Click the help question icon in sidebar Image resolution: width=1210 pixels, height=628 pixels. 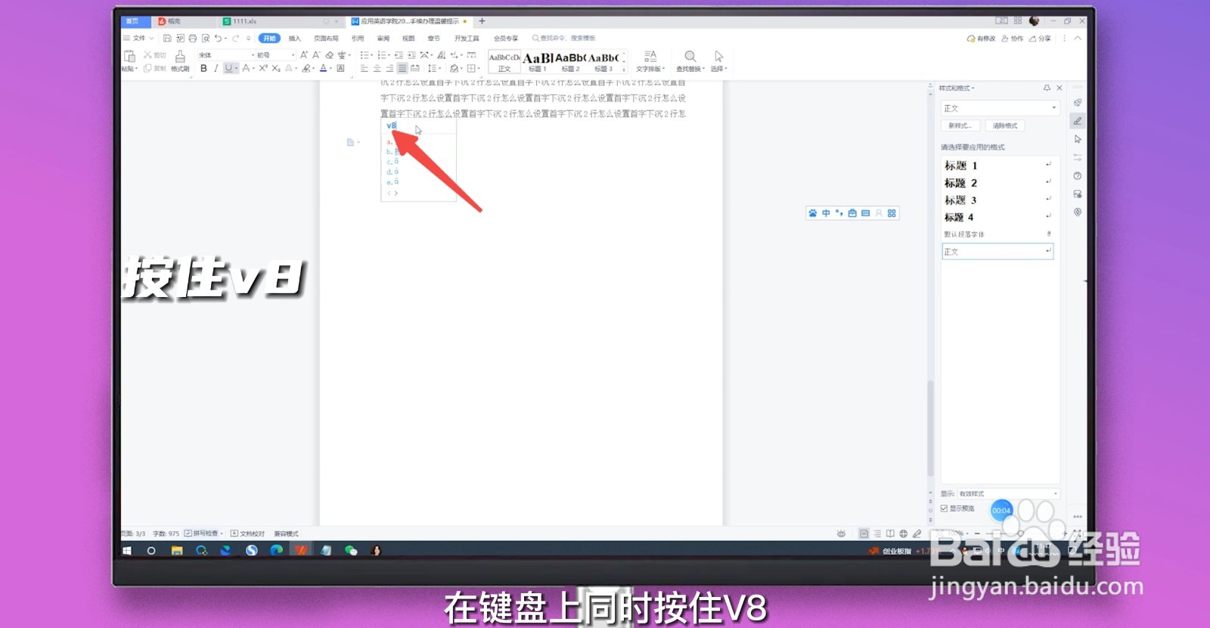coord(1078,175)
